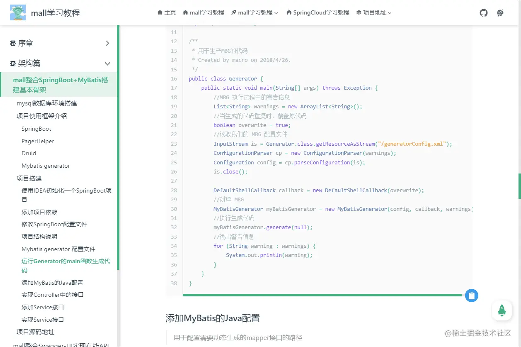Click the 序章 section icon
The height and width of the screenshot is (347, 521).
point(13,43)
